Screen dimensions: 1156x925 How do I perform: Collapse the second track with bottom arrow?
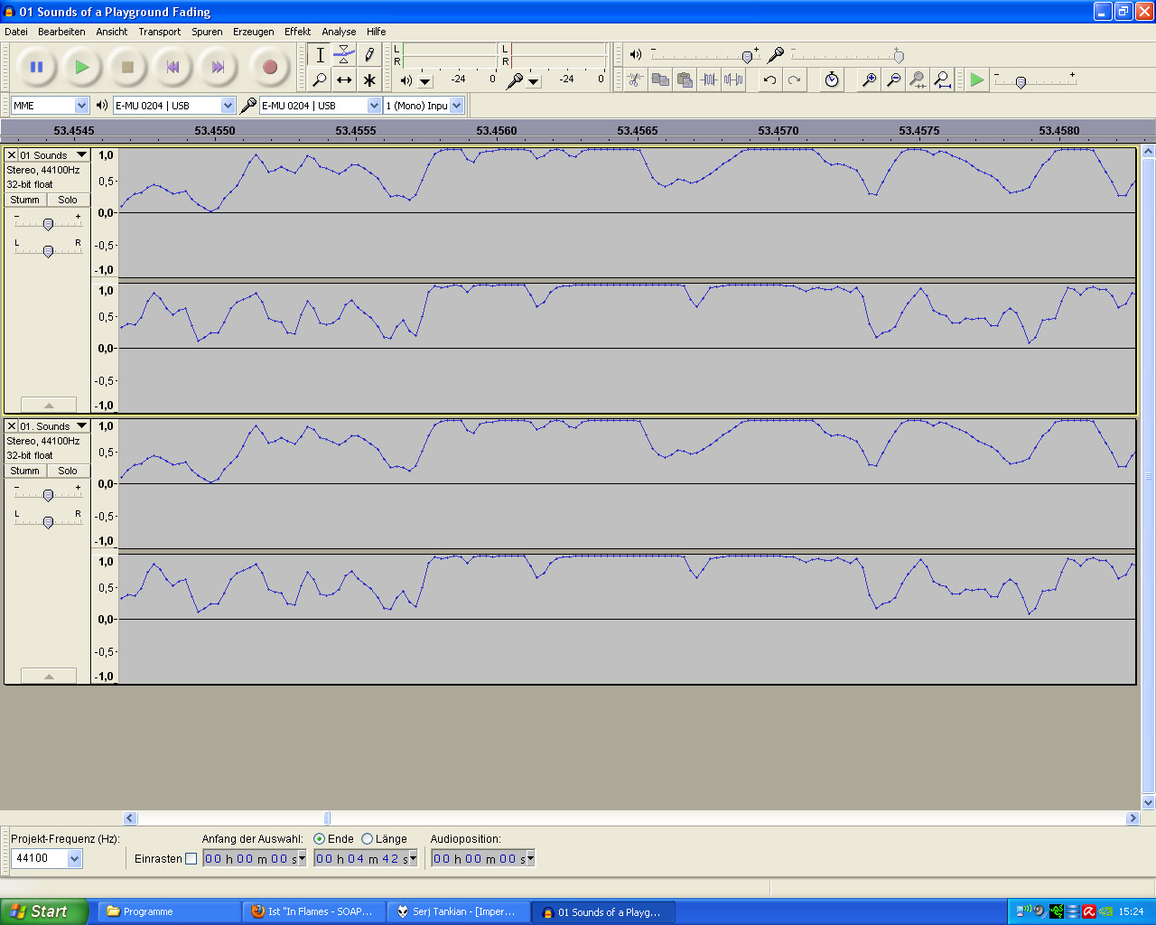click(49, 676)
